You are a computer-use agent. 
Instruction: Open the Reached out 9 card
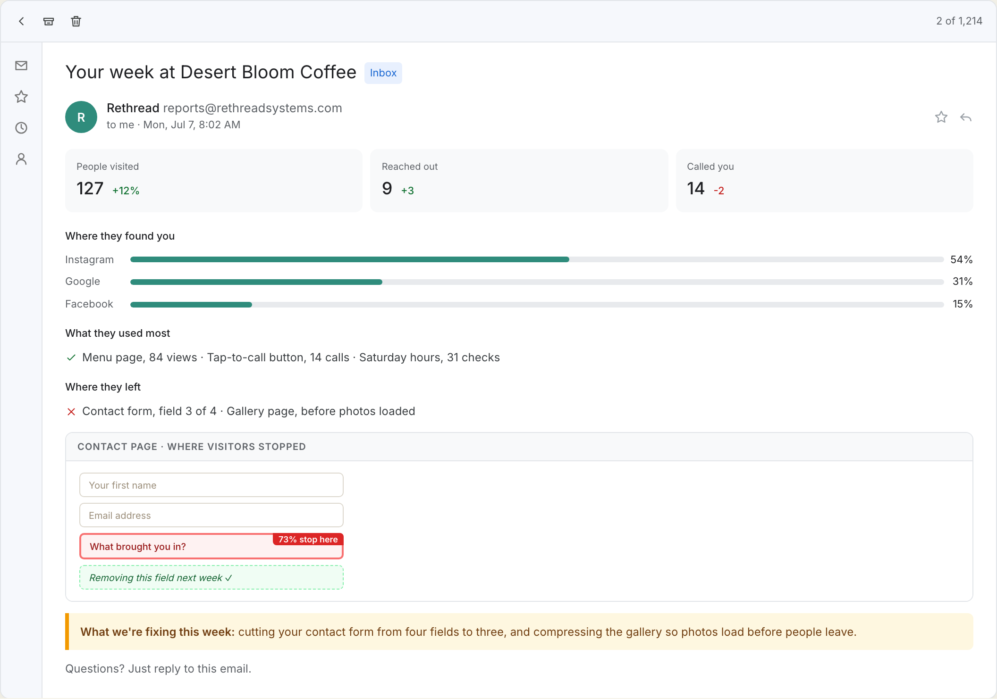click(519, 181)
